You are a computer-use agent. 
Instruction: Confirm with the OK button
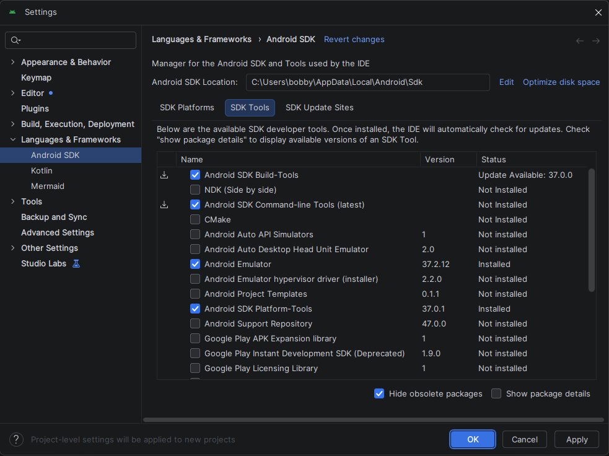473,439
